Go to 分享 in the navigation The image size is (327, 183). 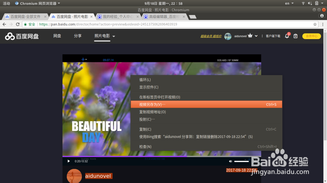78,36
